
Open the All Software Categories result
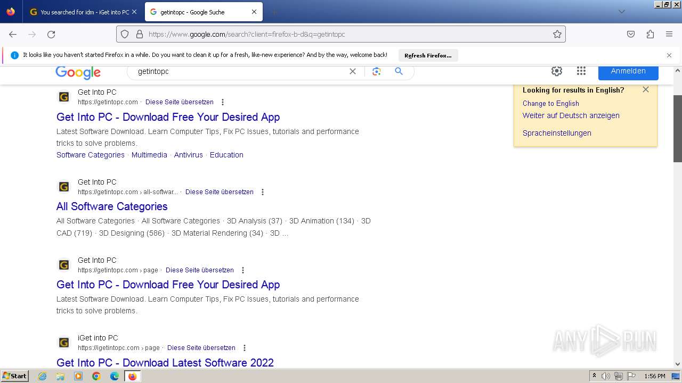pyautogui.click(x=112, y=206)
